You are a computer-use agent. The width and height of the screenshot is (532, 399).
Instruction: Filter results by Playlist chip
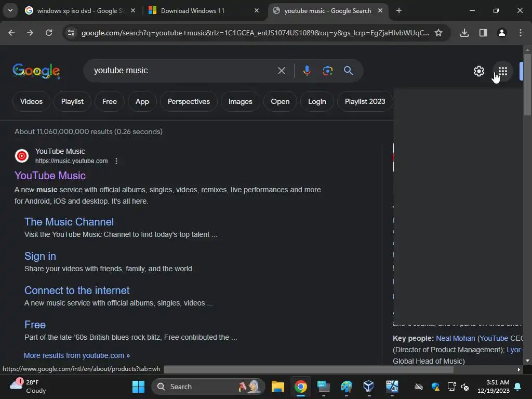pos(72,101)
